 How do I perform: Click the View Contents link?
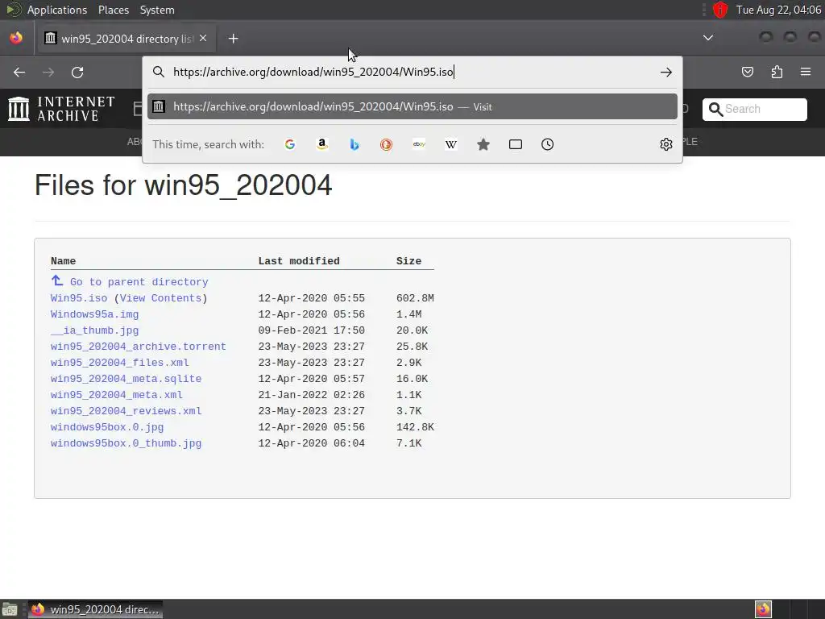[160, 298]
